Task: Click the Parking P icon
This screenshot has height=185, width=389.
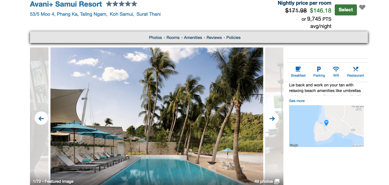Action: pyautogui.click(x=319, y=69)
